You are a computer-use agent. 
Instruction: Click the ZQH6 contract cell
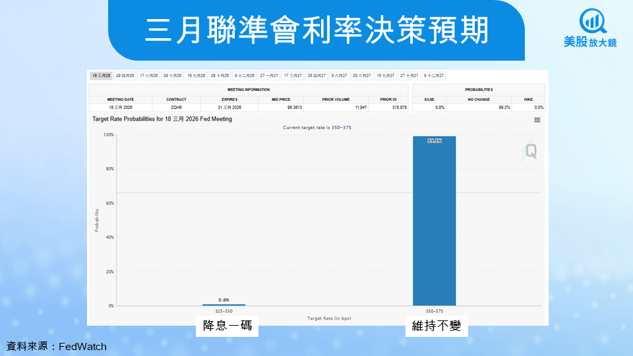click(x=176, y=107)
